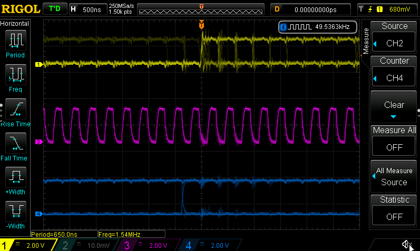The height and width of the screenshot is (251, 420).
Task: Expand the Clear menu arrow
Action: [x=394, y=108]
